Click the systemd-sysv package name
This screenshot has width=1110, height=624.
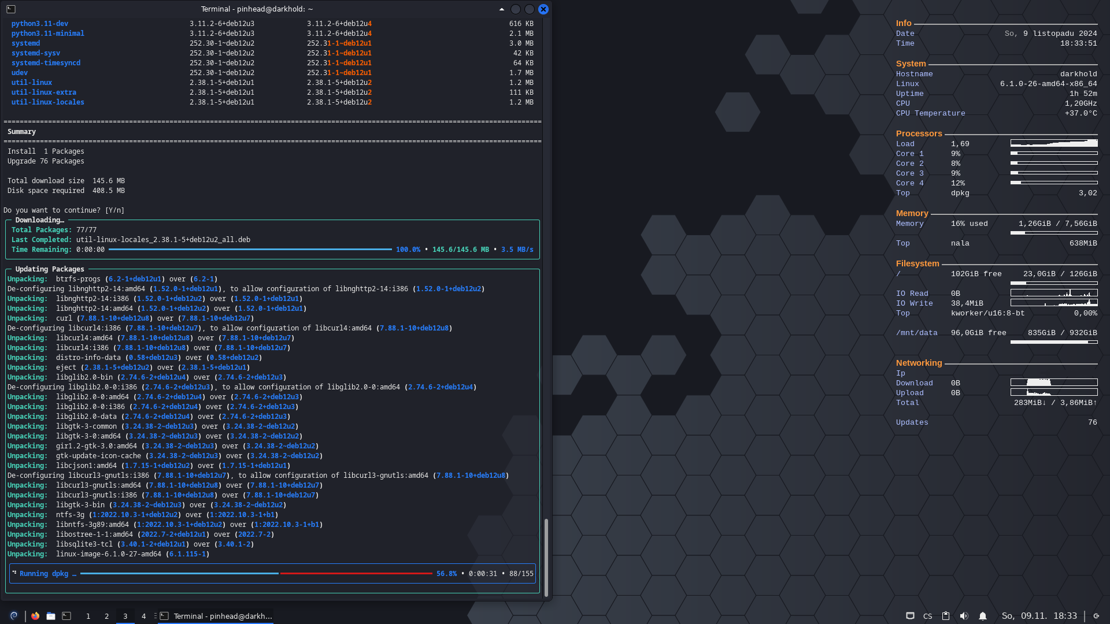36,53
